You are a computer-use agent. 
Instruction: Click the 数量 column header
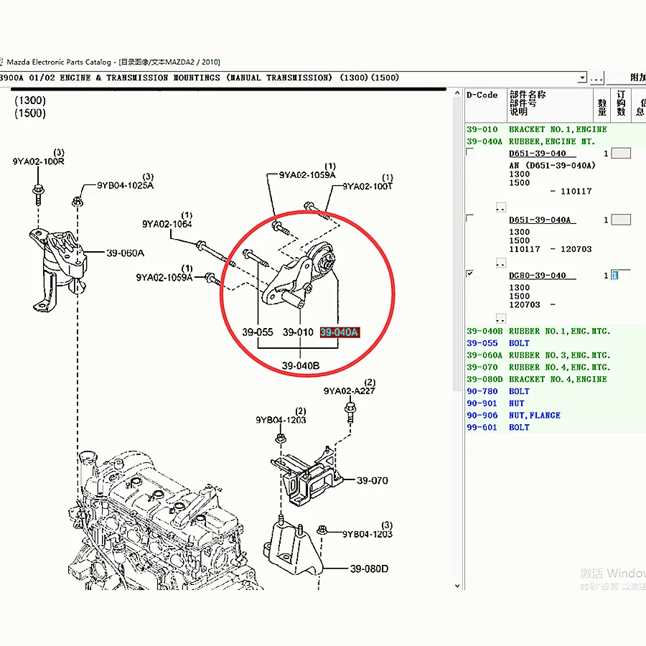coord(602,105)
